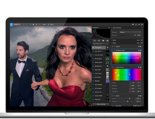Click the circular icon in the Effects header
Screen dimensions: 155x119
[x=142, y=43]
